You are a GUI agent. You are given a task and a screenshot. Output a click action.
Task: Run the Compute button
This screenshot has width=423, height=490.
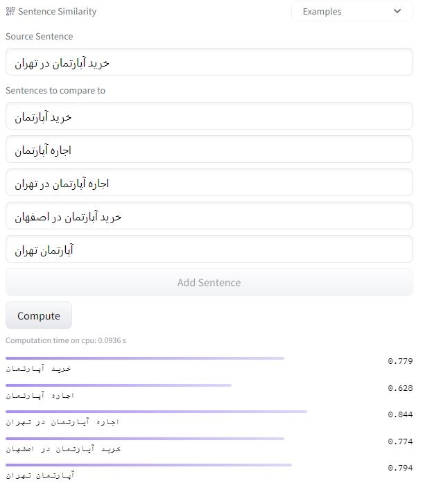[x=39, y=315]
